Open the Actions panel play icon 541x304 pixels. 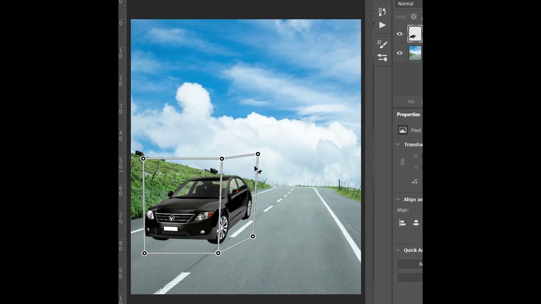pos(383,25)
